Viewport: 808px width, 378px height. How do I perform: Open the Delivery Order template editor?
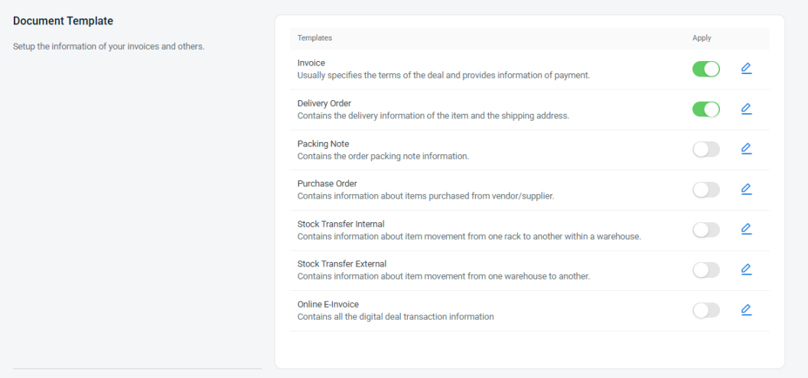click(746, 109)
